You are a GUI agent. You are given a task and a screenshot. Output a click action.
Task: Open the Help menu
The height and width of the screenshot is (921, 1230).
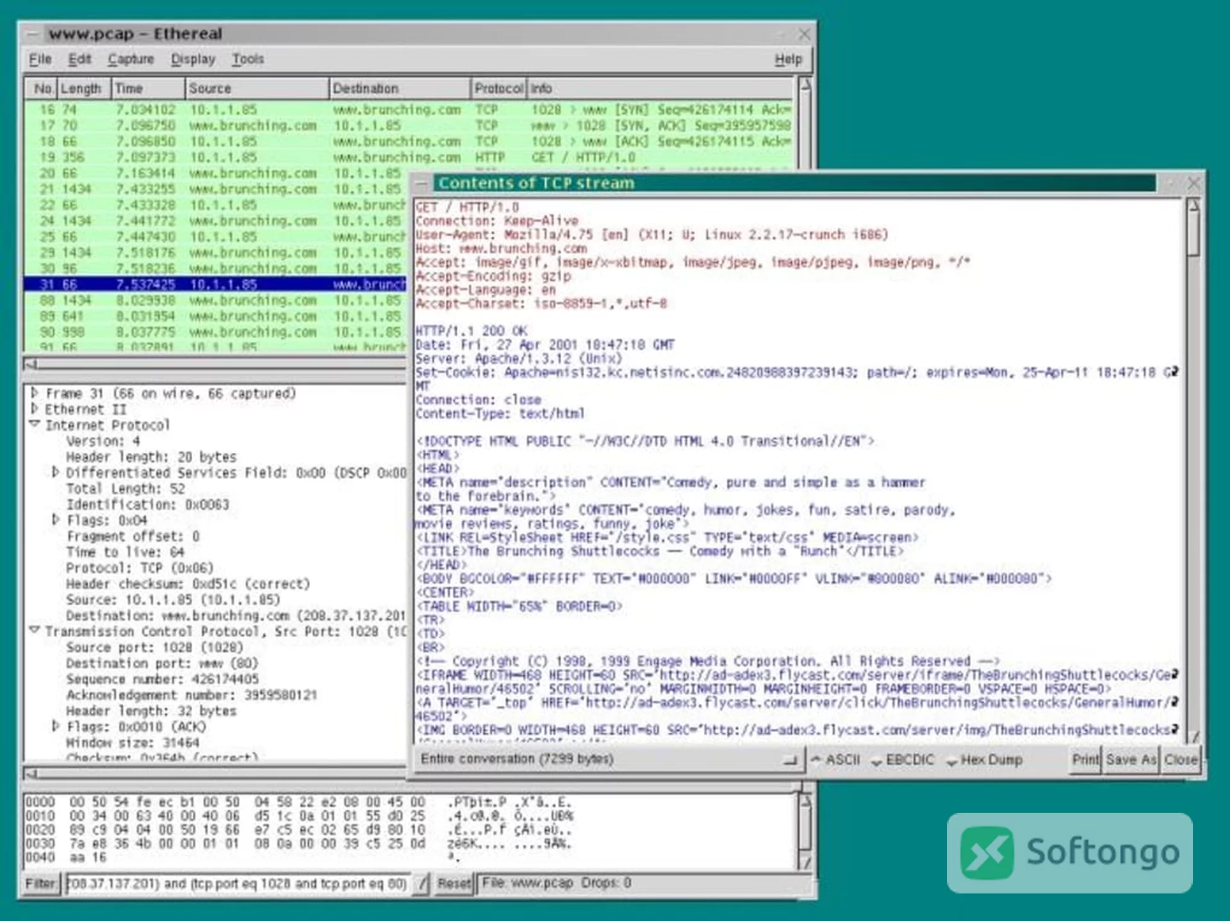tap(788, 59)
